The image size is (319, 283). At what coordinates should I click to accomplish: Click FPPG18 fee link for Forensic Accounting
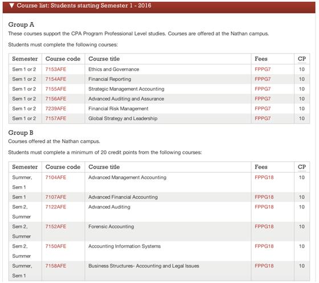pyautogui.click(x=264, y=227)
